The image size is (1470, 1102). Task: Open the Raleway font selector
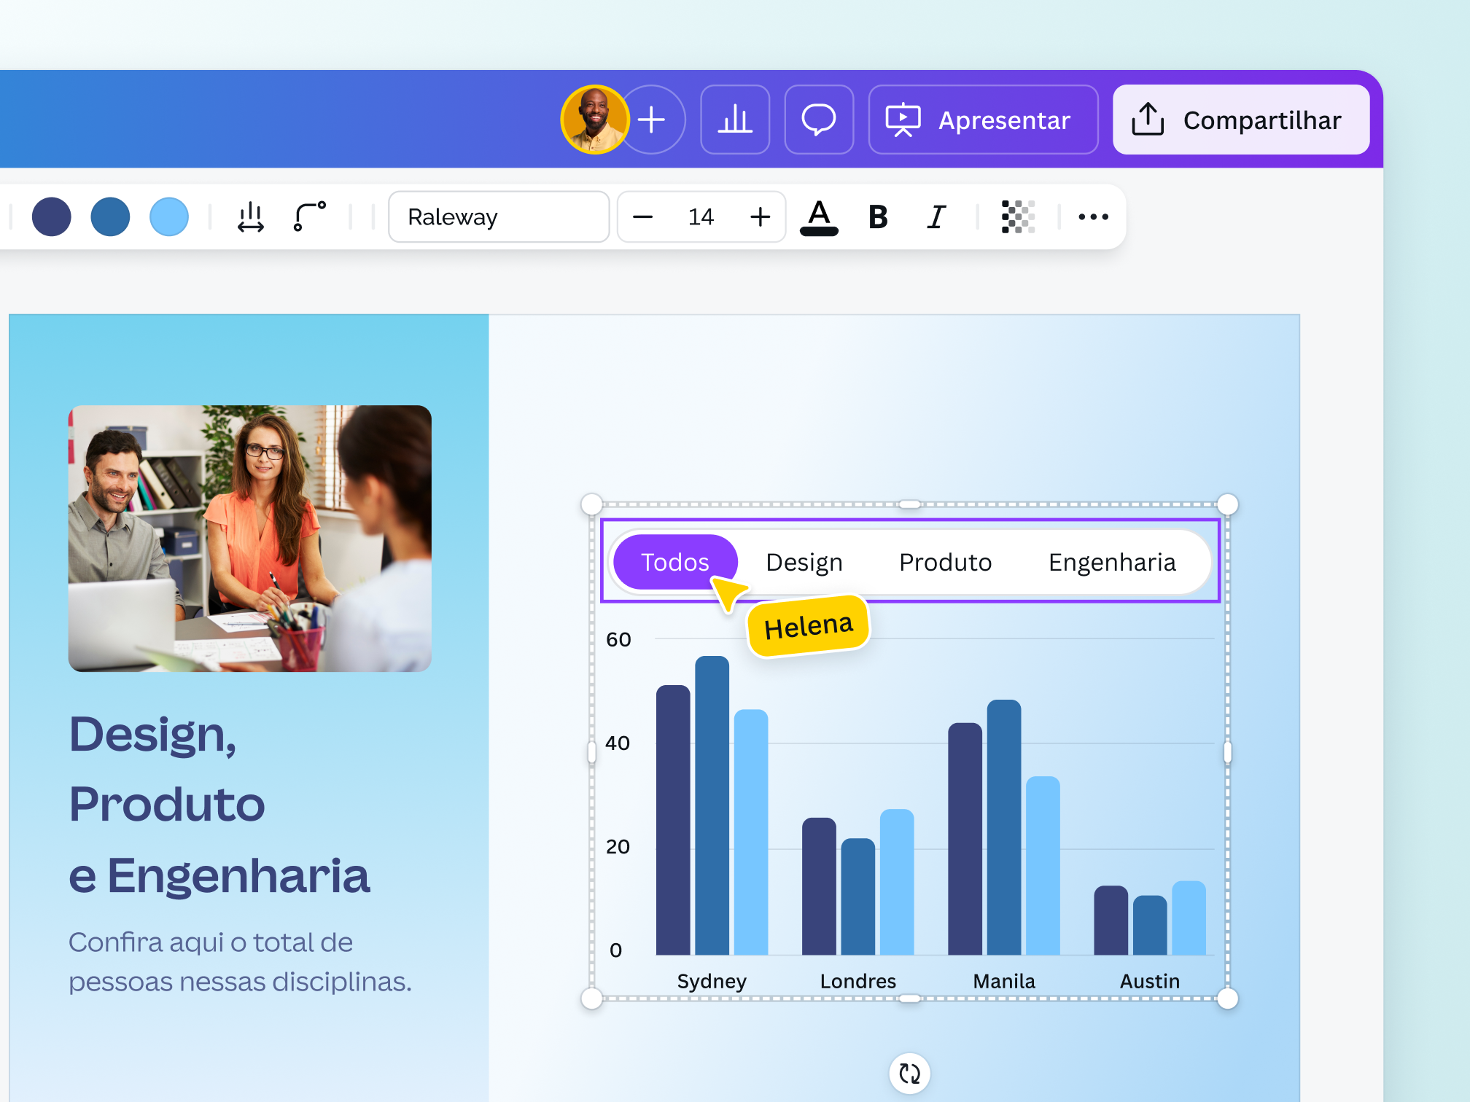click(499, 216)
